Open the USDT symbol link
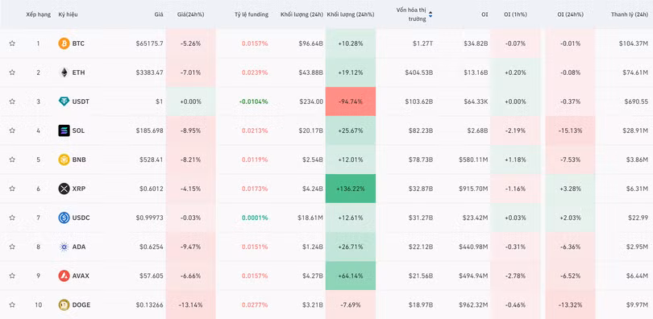This screenshot has height=319, width=653. point(81,101)
